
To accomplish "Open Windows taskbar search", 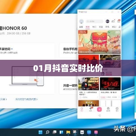I will click(x=47, y=132).
